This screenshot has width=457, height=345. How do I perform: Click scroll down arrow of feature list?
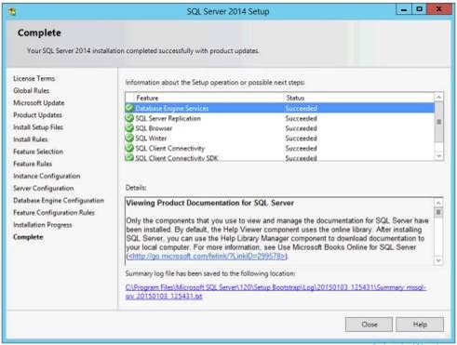coord(438,156)
